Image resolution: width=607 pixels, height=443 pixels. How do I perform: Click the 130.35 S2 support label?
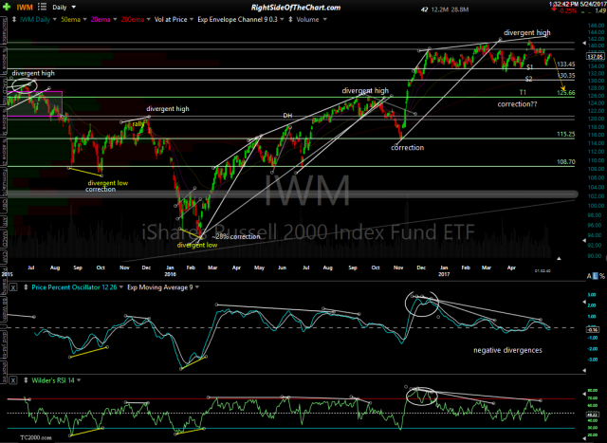tap(565, 76)
